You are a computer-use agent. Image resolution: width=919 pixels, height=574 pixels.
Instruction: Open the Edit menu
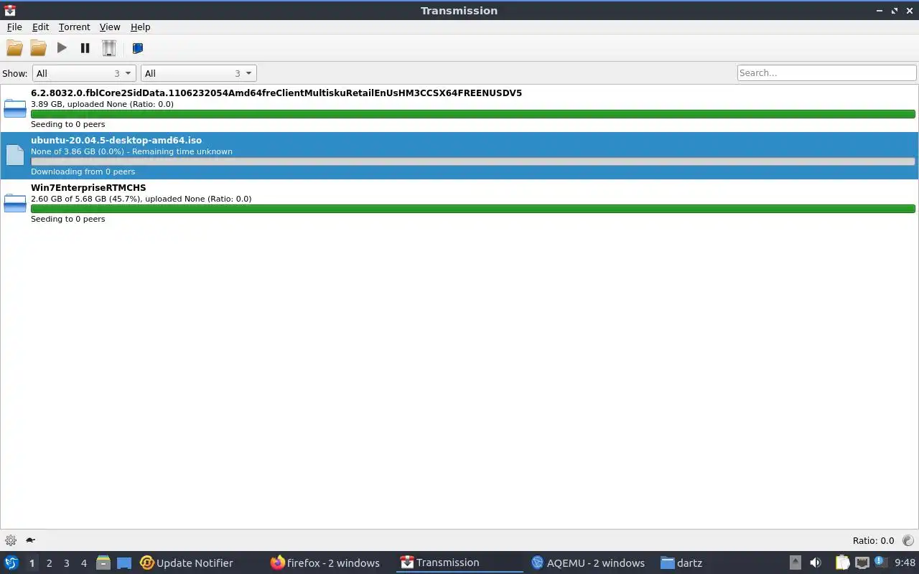[40, 27]
